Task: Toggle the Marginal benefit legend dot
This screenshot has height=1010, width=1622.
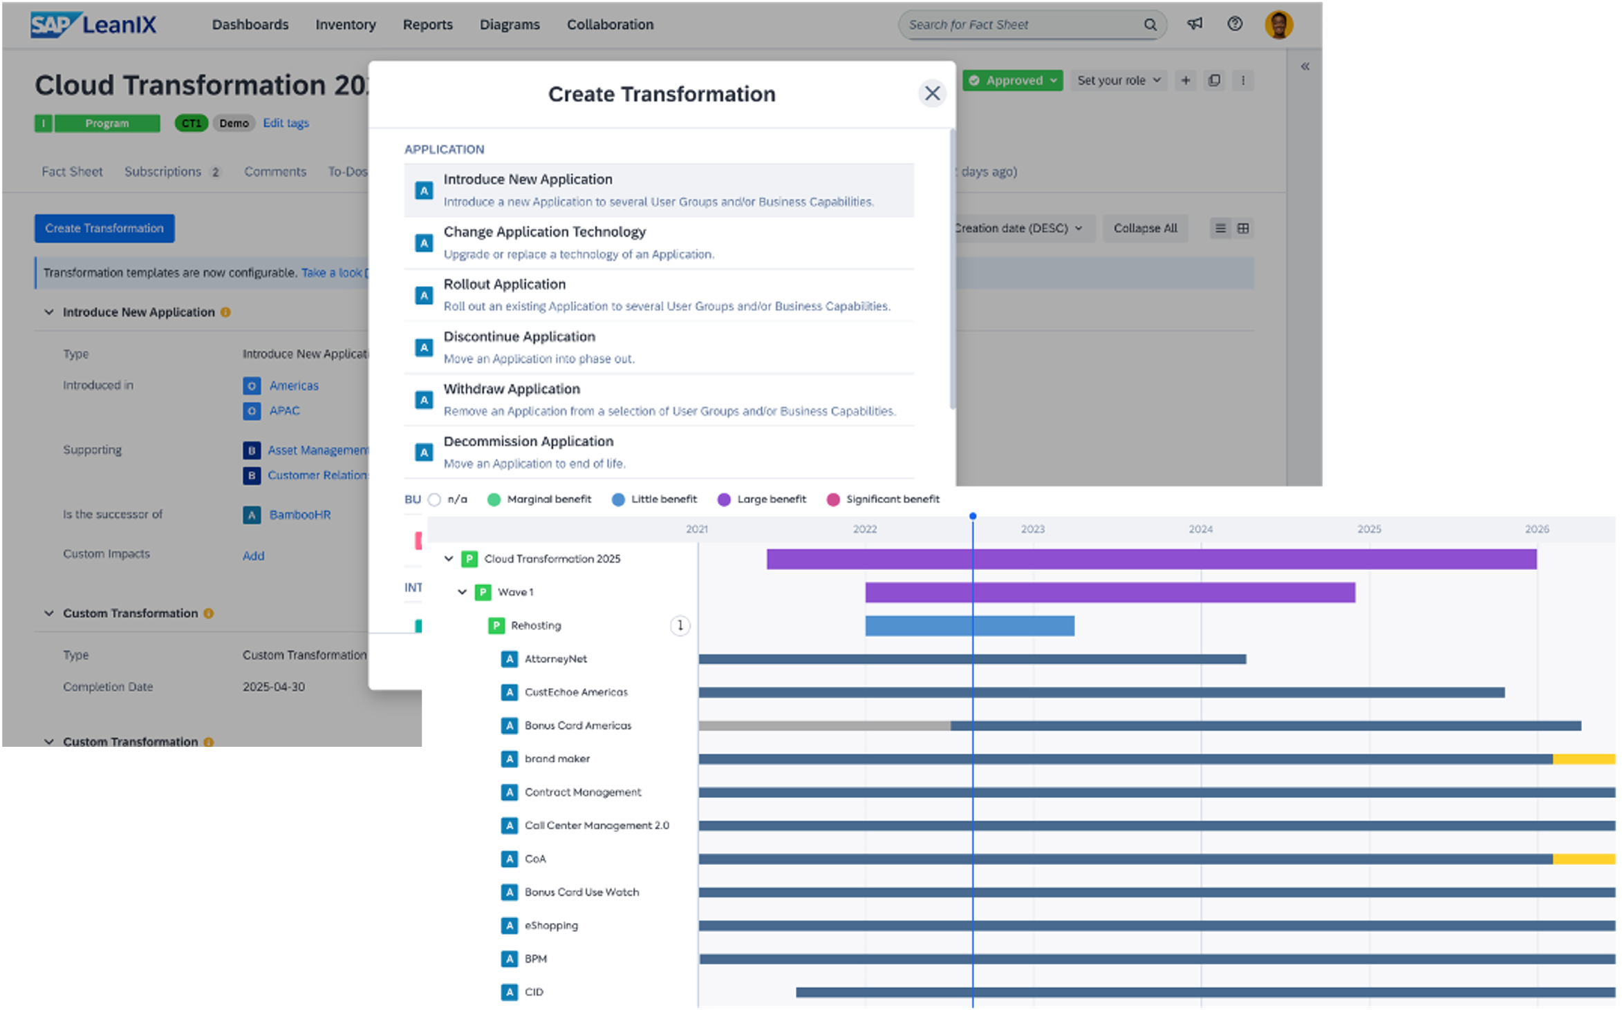Action: pos(494,499)
